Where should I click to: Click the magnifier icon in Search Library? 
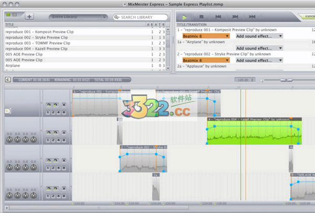tap(117, 17)
